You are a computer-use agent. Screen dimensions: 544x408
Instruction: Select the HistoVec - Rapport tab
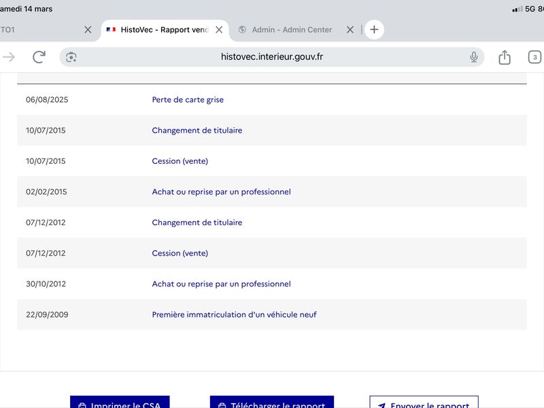[x=160, y=30]
